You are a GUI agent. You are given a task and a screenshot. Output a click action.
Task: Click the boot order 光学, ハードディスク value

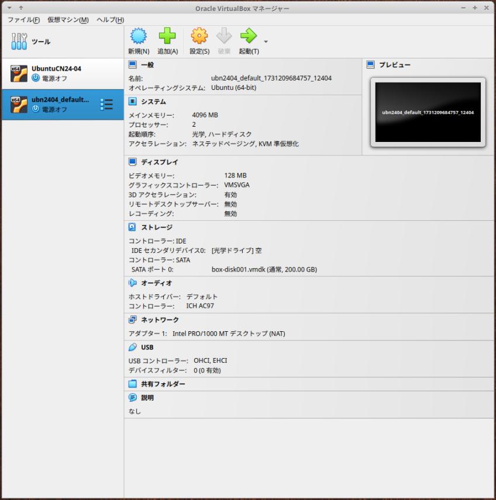[222, 134]
